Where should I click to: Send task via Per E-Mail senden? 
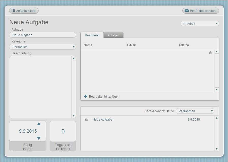[200, 11]
